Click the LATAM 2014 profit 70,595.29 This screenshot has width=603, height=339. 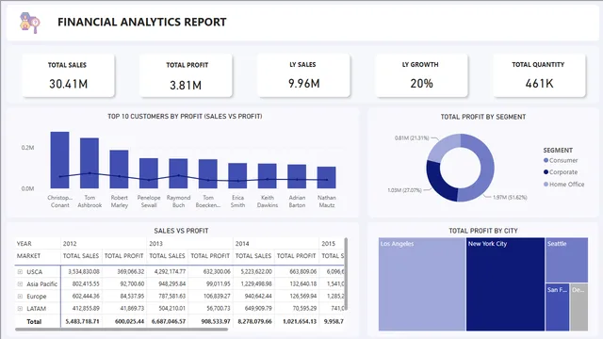tap(303, 308)
